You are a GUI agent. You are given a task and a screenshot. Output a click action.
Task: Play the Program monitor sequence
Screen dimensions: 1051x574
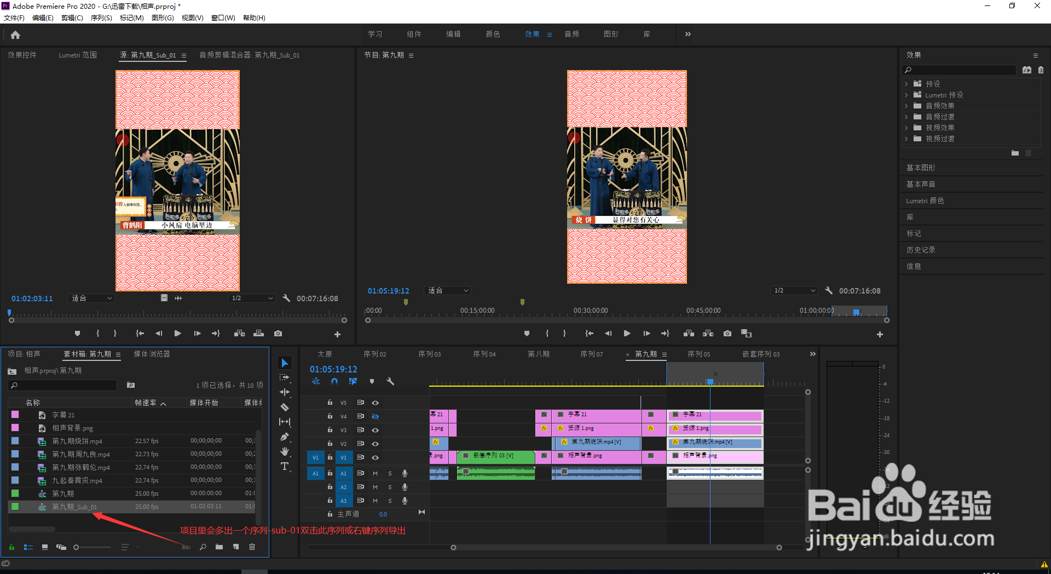point(627,334)
